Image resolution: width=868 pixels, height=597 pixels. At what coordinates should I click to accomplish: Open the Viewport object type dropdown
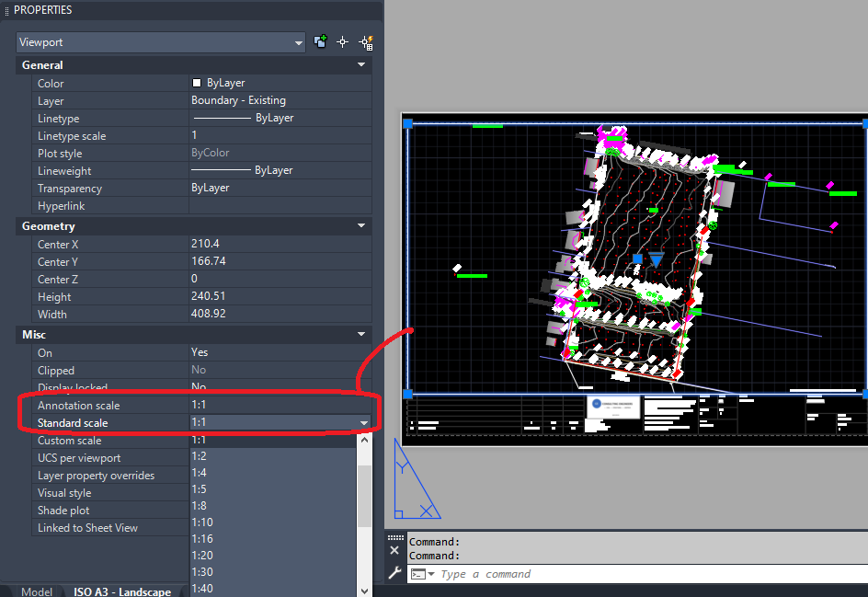[x=161, y=42]
